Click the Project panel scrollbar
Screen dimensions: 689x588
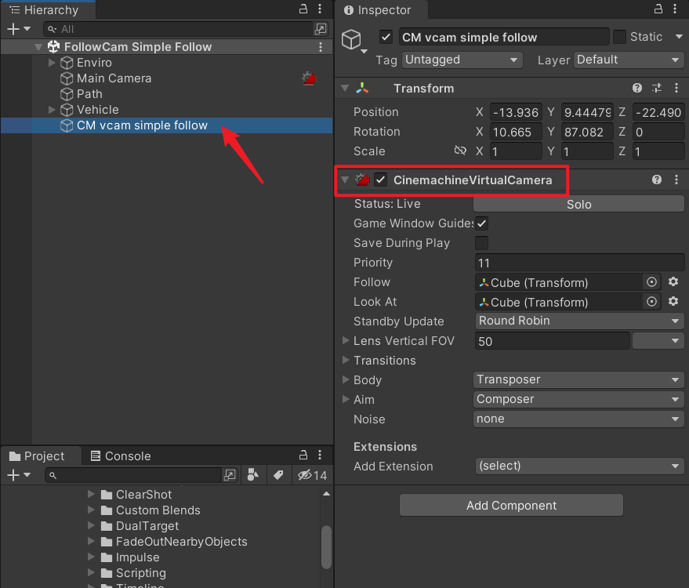point(326,547)
